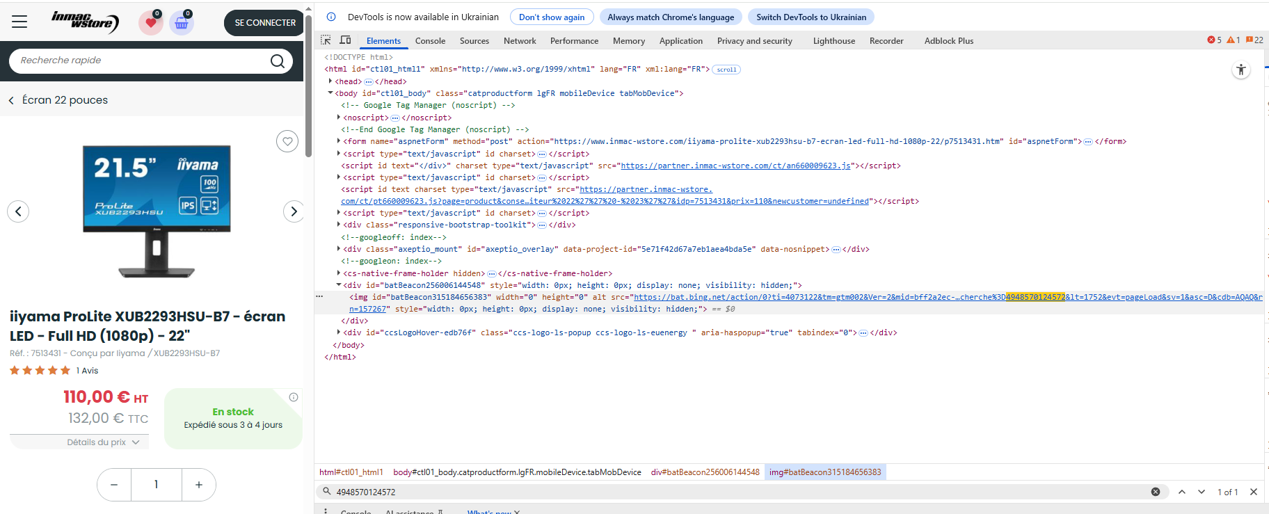1269x514 pixels.
Task: Click the info icon in the En stock box
Action: point(294,397)
